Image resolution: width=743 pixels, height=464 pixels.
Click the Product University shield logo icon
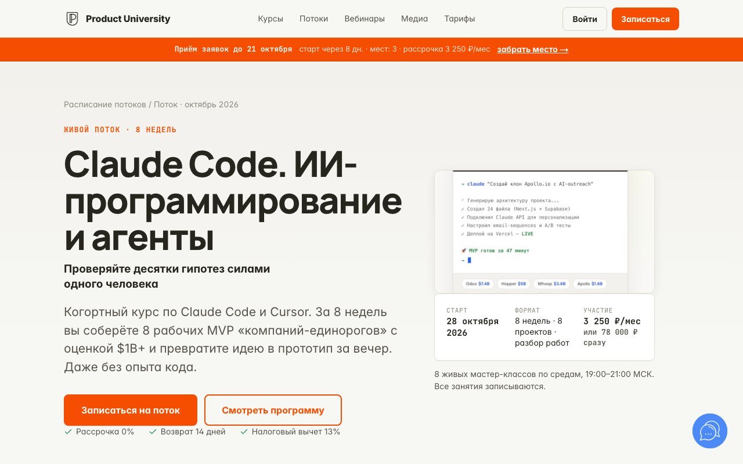pos(72,19)
